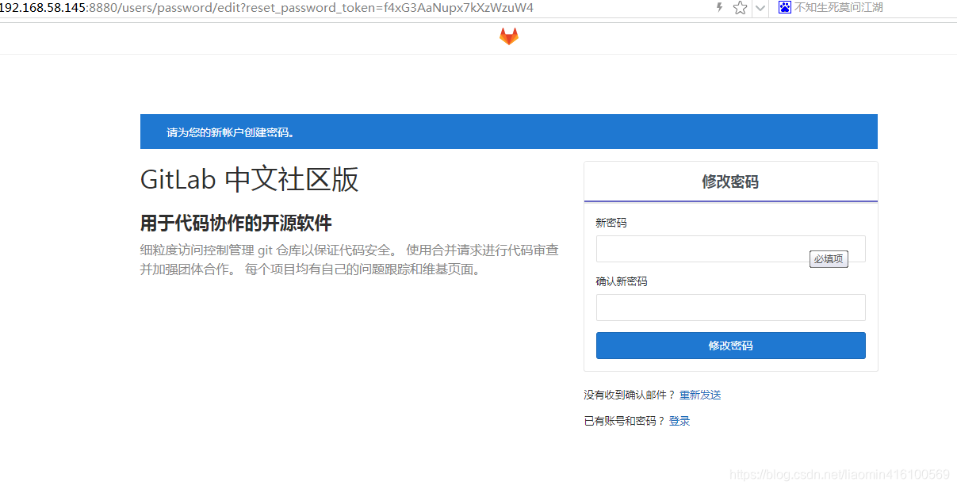Click the 新密码 label
This screenshot has width=957, height=489.
[x=611, y=223]
